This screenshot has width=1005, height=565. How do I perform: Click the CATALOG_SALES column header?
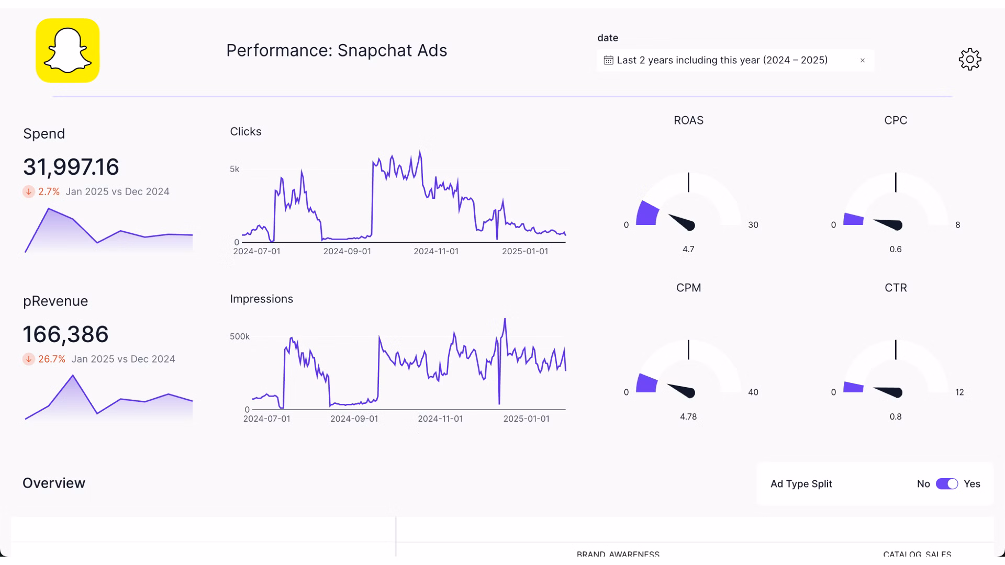(917, 554)
